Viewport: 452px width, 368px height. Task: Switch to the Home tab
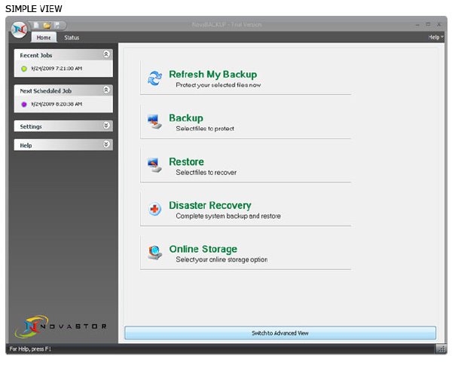44,38
